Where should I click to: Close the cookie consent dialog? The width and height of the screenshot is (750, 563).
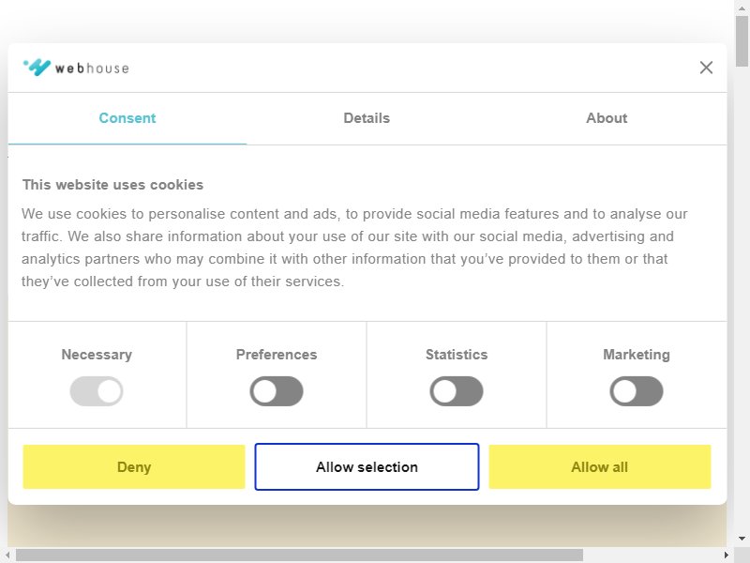coord(706,68)
